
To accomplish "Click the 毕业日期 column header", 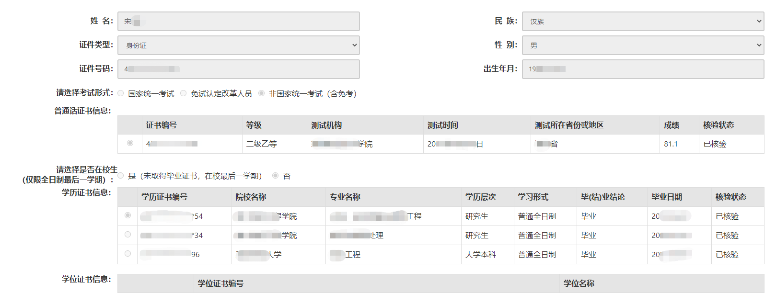I will (666, 197).
